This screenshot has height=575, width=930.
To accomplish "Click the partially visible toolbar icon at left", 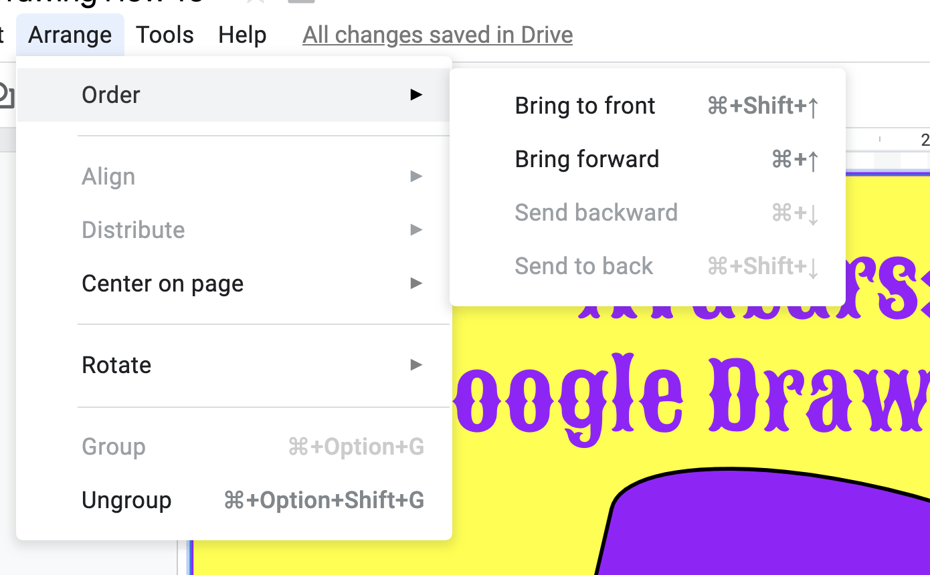I will click(x=6, y=95).
